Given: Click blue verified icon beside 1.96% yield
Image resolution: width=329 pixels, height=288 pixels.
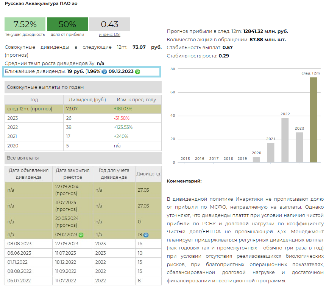Looking at the screenshot, I should pyautogui.click(x=104, y=71).
